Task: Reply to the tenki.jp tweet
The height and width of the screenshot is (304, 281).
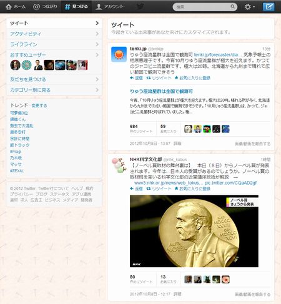Action: [136, 78]
